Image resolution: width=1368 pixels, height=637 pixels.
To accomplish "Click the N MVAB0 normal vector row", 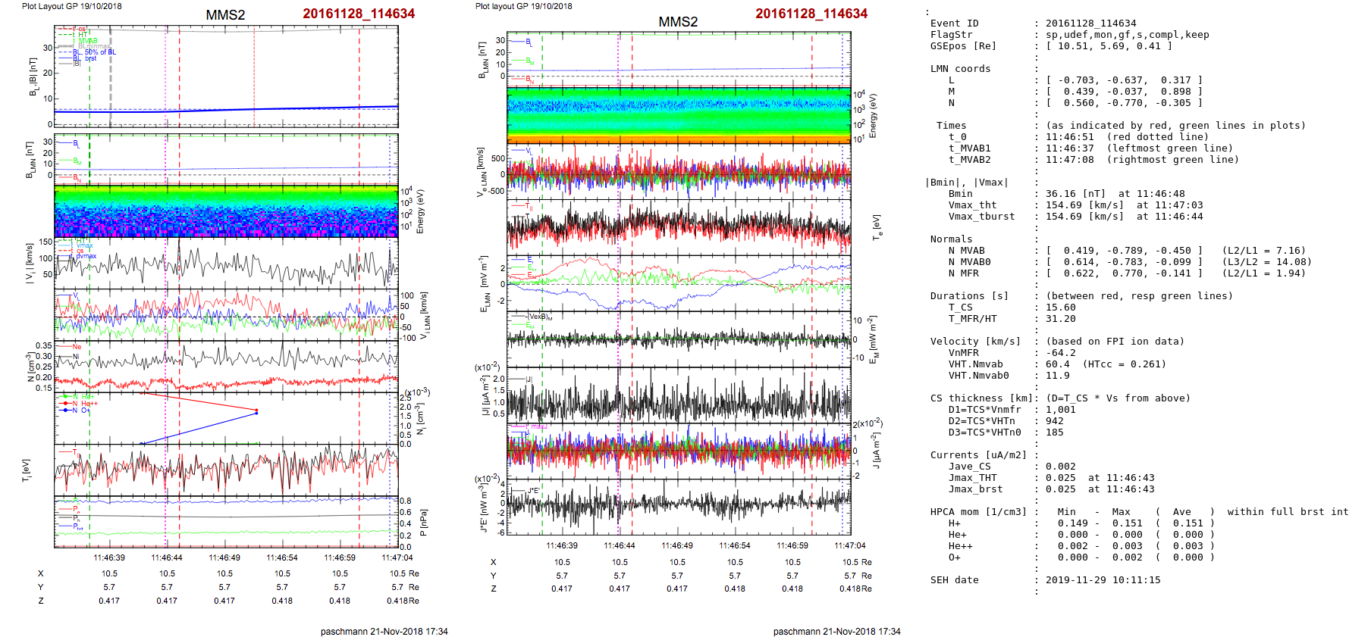I will (1124, 262).
